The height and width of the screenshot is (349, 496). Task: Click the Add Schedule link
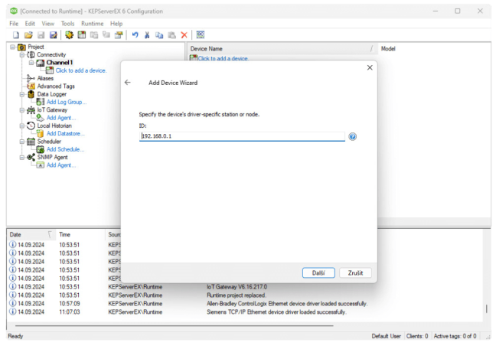(66, 149)
